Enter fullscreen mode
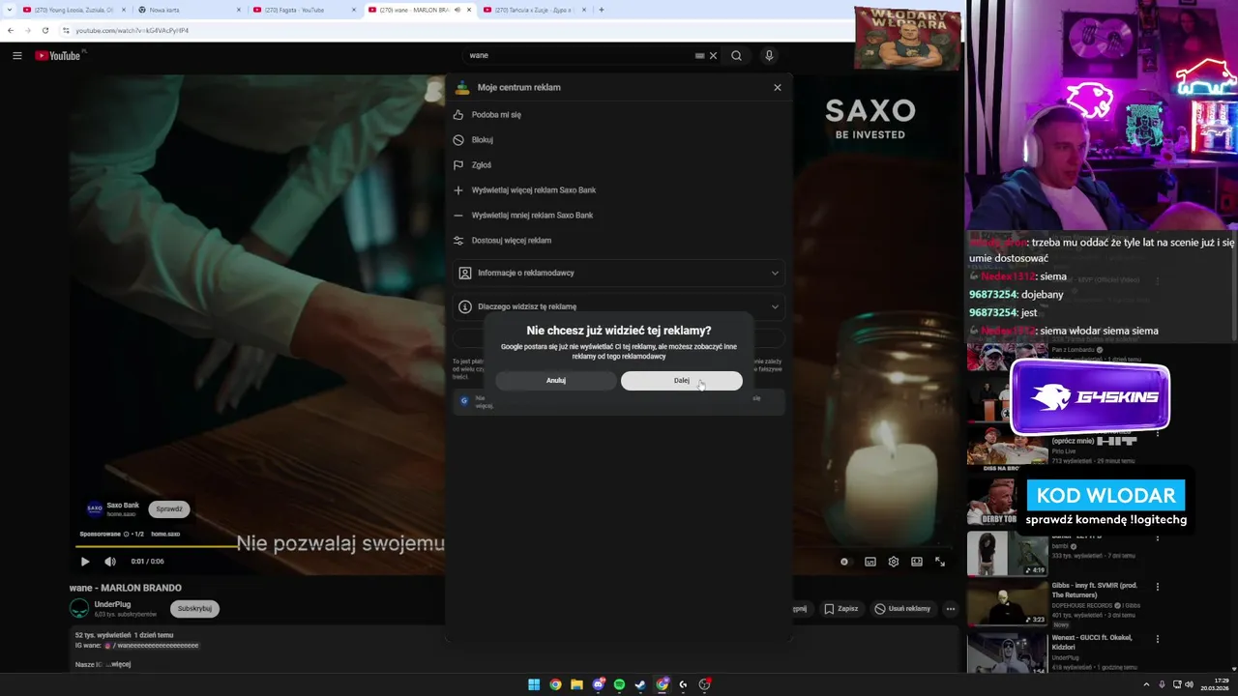The image size is (1238, 696). 940,562
